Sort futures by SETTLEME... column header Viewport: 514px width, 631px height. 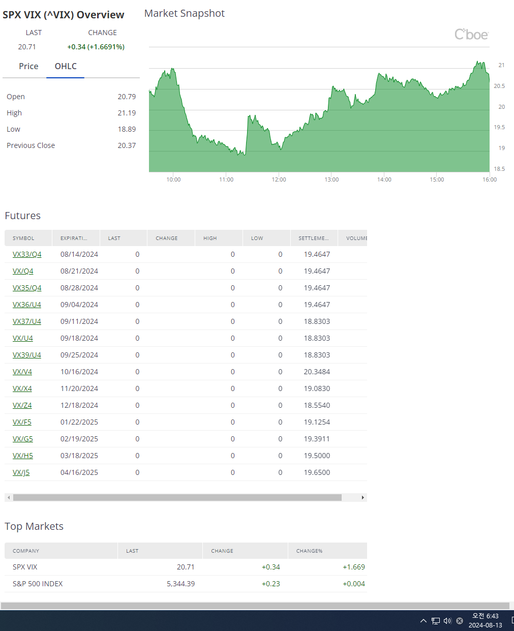(x=314, y=238)
